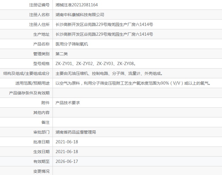Click the 变更情况 label
Screen dimensions: 222x175
[41, 171]
